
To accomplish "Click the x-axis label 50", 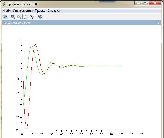I will point(71,134).
